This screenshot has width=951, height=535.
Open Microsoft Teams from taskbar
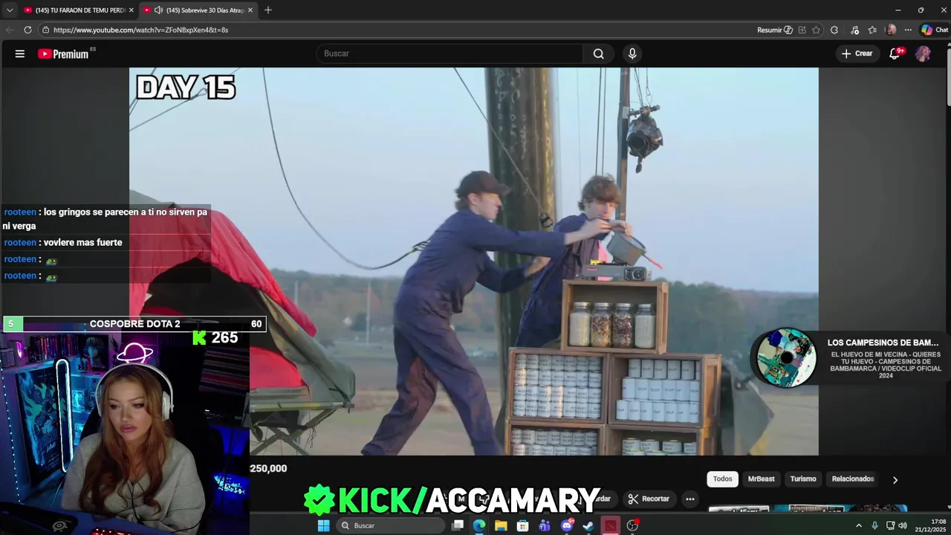(x=545, y=525)
